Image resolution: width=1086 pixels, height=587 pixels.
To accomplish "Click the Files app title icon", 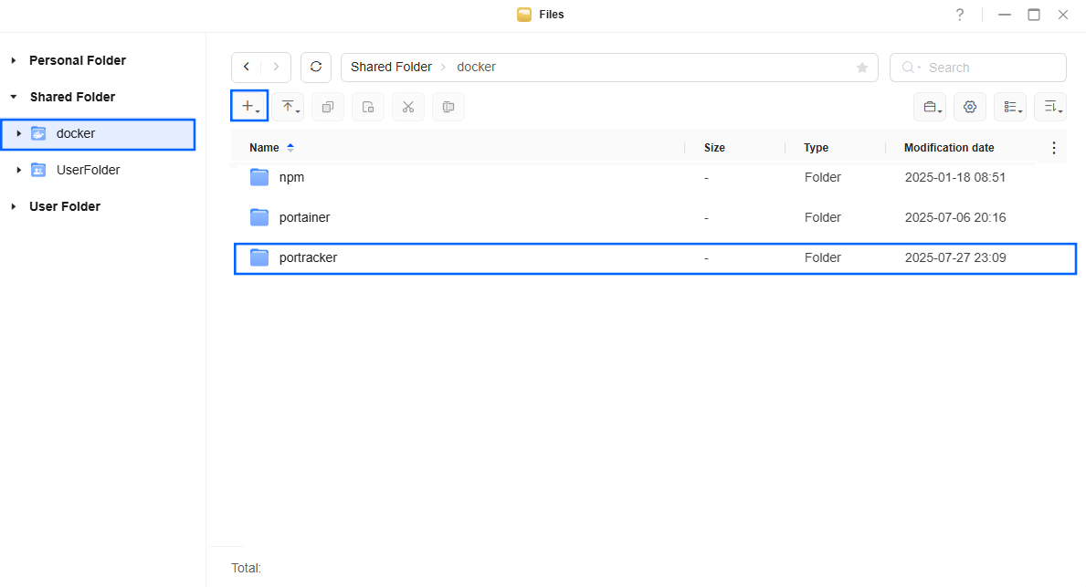I will (x=524, y=15).
